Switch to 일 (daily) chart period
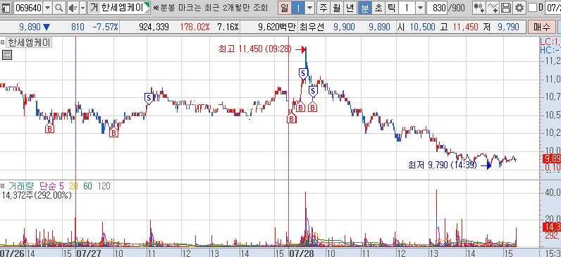 [284, 8]
